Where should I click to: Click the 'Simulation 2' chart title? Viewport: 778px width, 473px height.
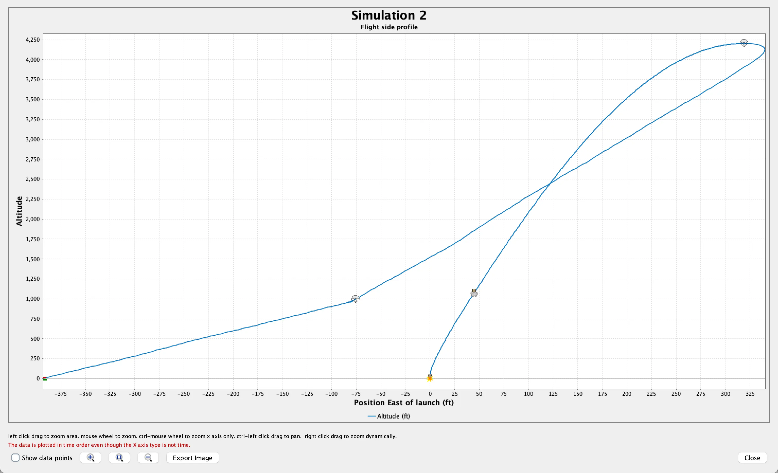pos(389,15)
